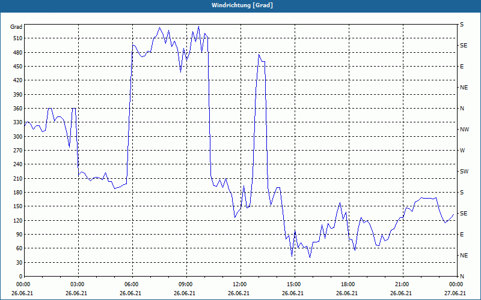Click the 03:00 time label

click(76, 284)
